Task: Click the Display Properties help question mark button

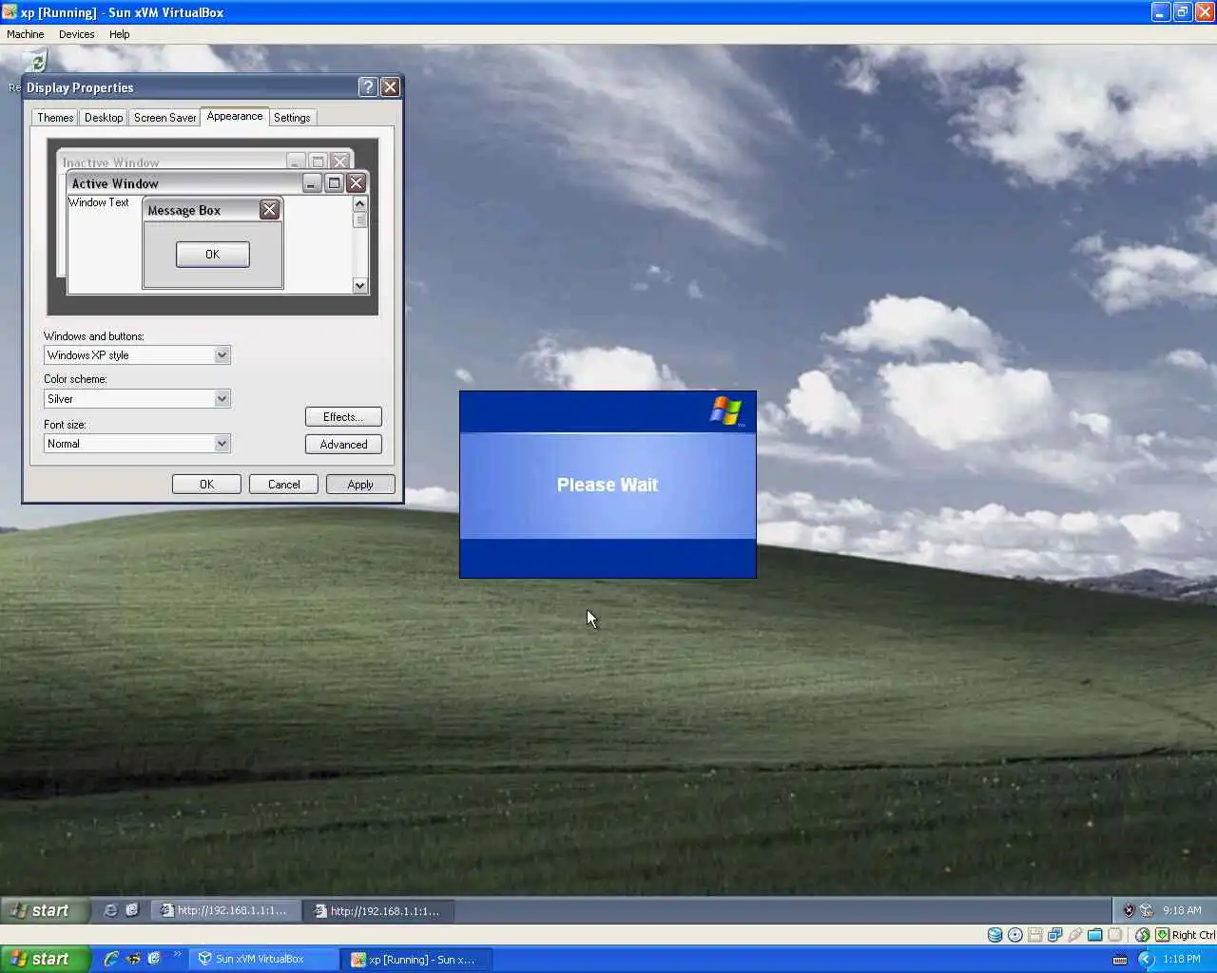Action: coord(368,87)
